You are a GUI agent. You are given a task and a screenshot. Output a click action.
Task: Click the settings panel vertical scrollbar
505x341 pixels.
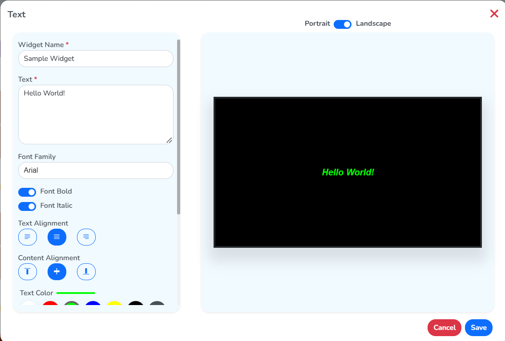coord(178,127)
